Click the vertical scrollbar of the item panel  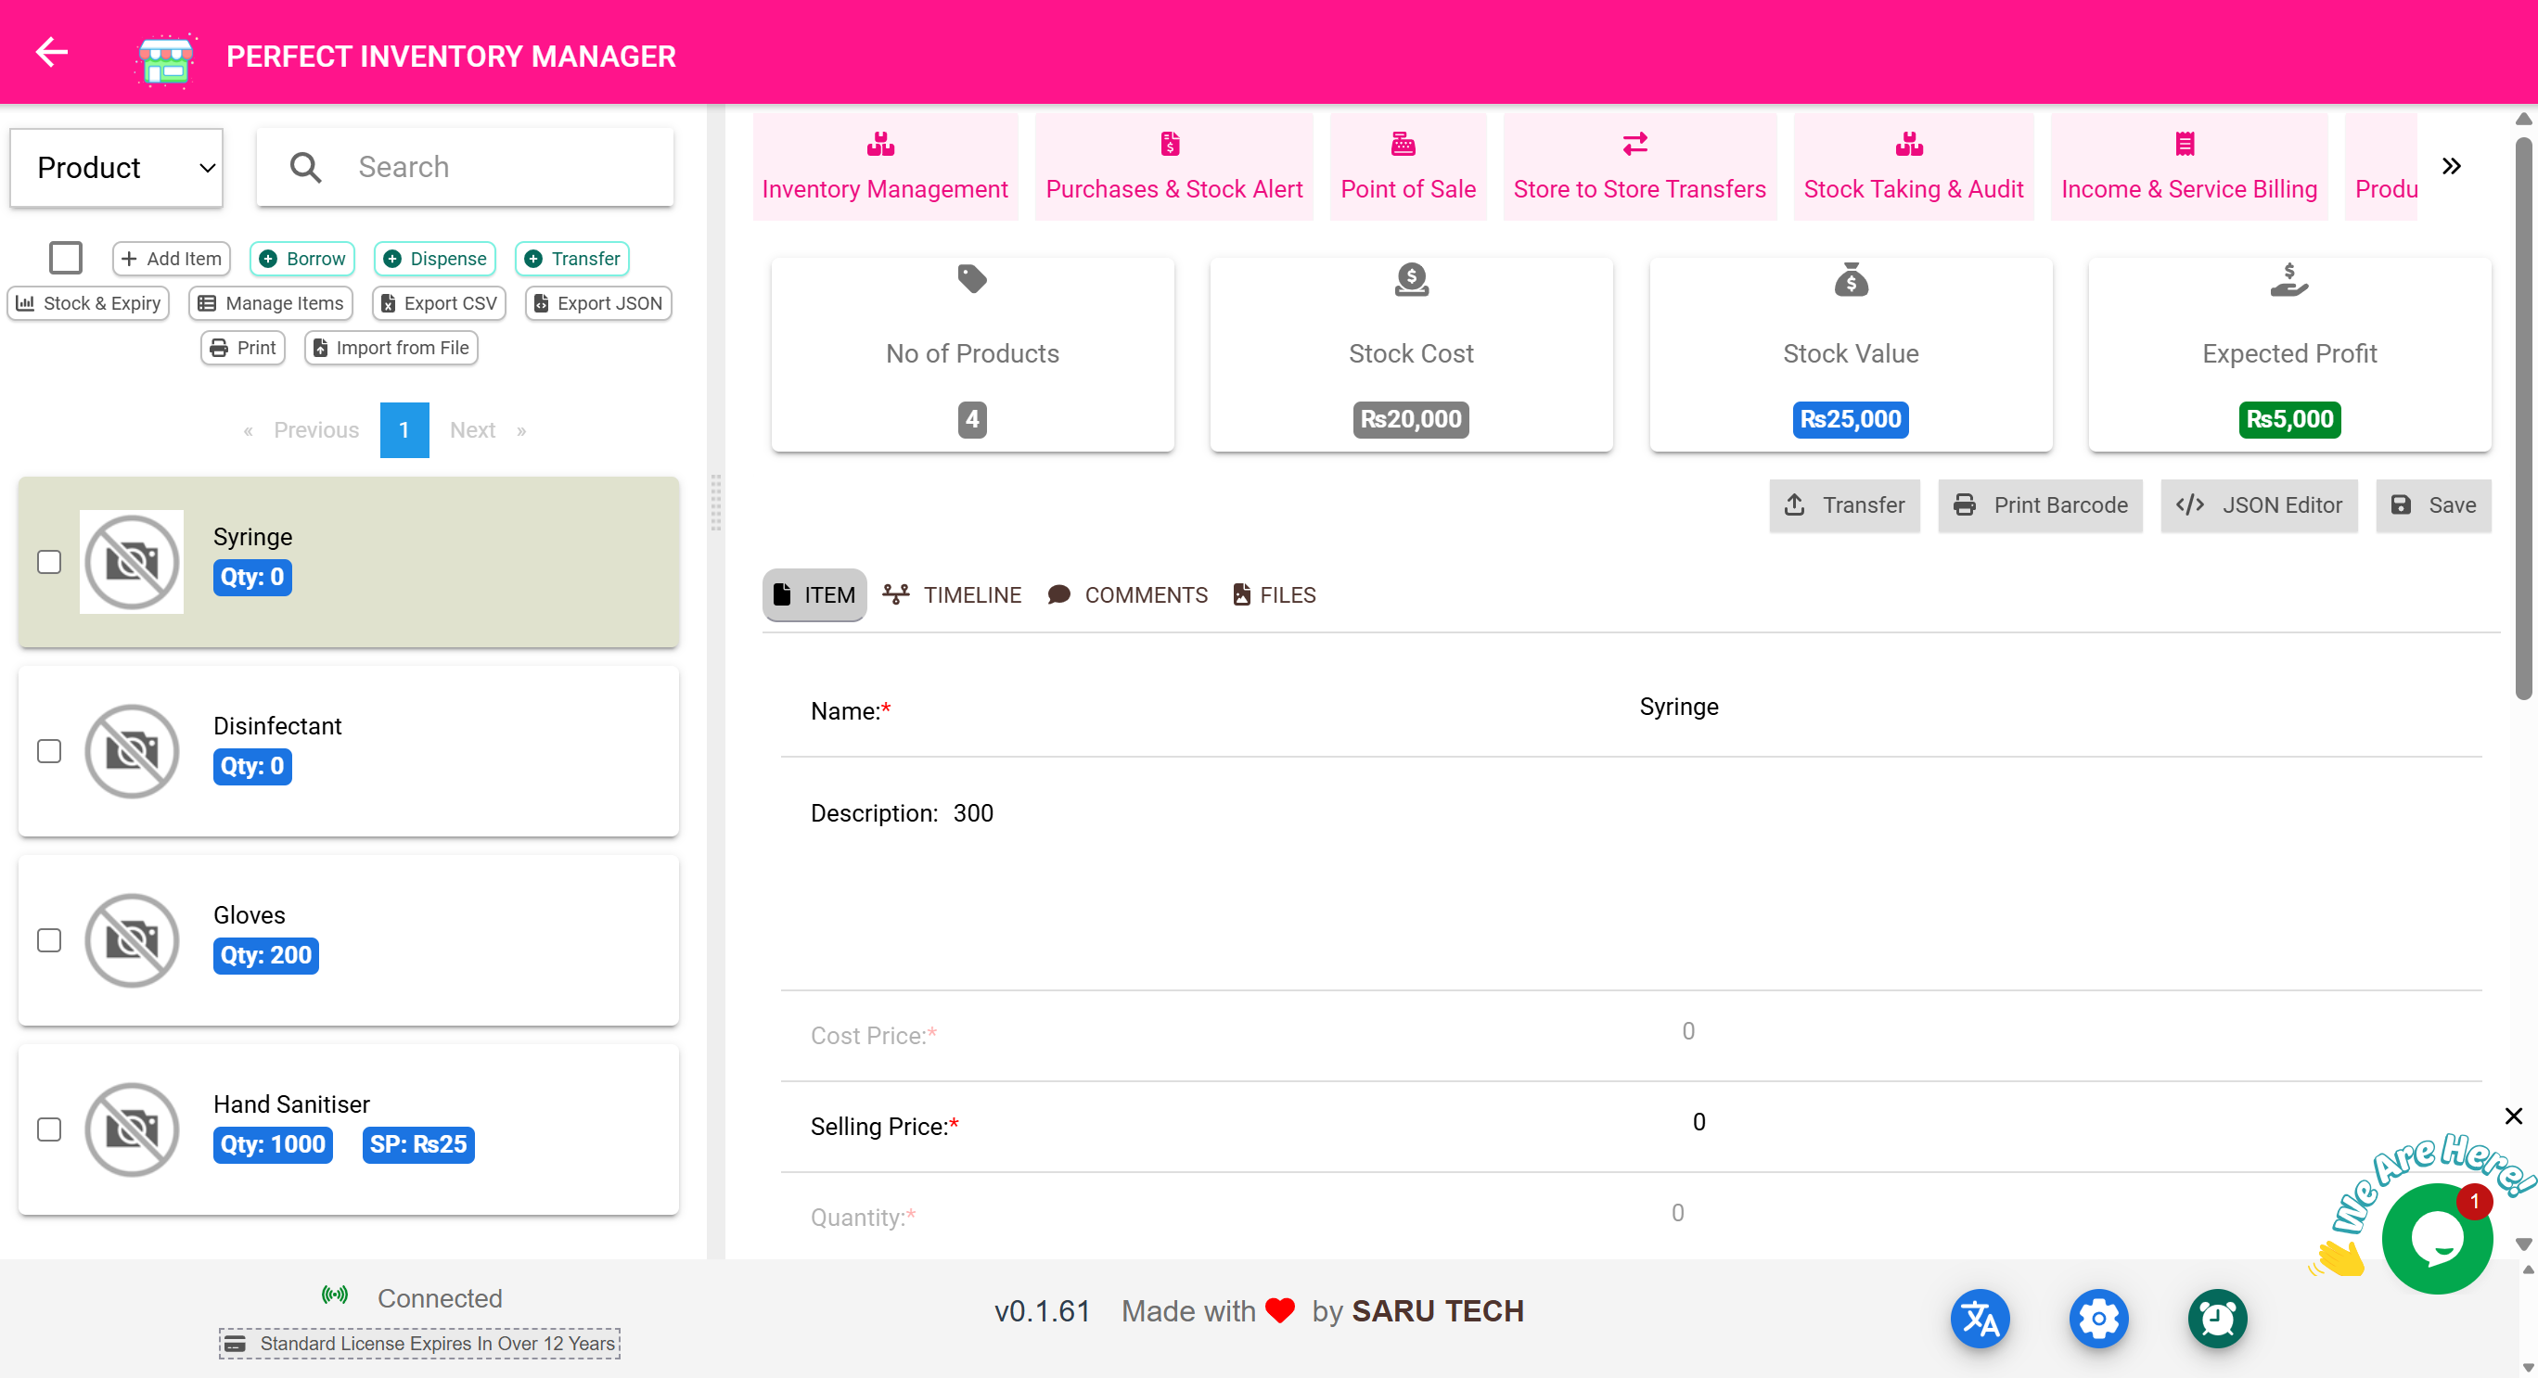point(2522,417)
